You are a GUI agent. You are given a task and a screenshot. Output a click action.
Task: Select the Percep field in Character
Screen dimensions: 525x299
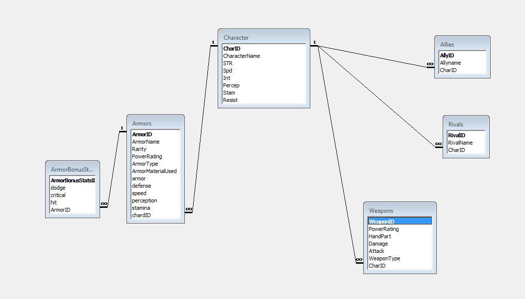pyautogui.click(x=231, y=85)
